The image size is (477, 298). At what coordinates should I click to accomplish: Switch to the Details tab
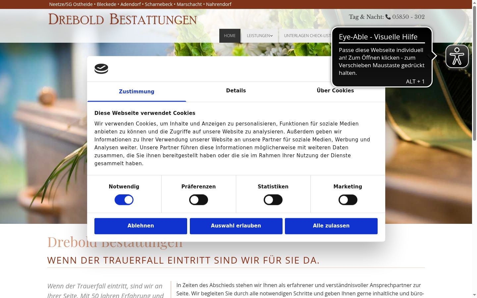pyautogui.click(x=236, y=91)
